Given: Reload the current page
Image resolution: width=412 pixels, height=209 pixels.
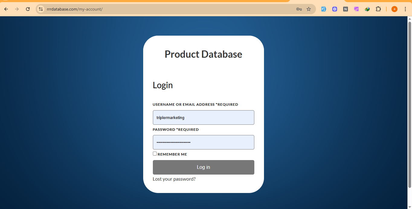Looking at the screenshot, I should [28, 9].
